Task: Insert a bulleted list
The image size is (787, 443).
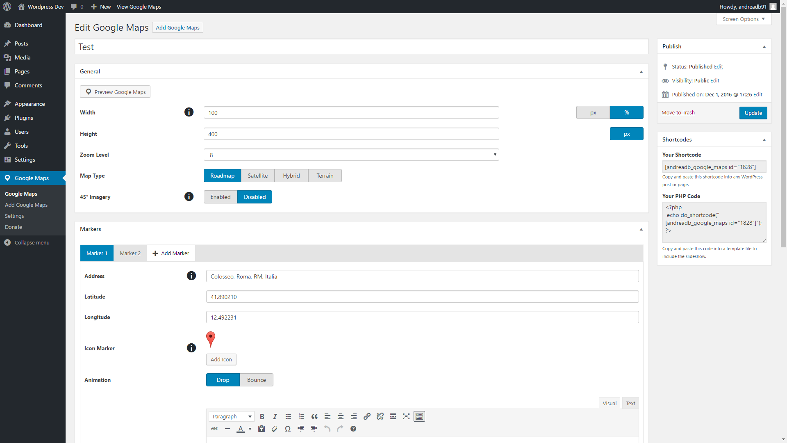Action: point(288,416)
